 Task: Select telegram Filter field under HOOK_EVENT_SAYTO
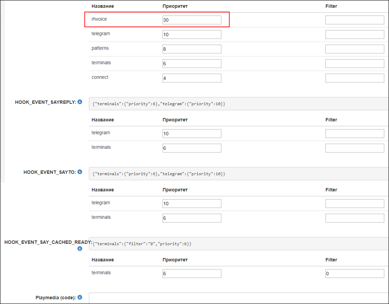(x=355, y=204)
